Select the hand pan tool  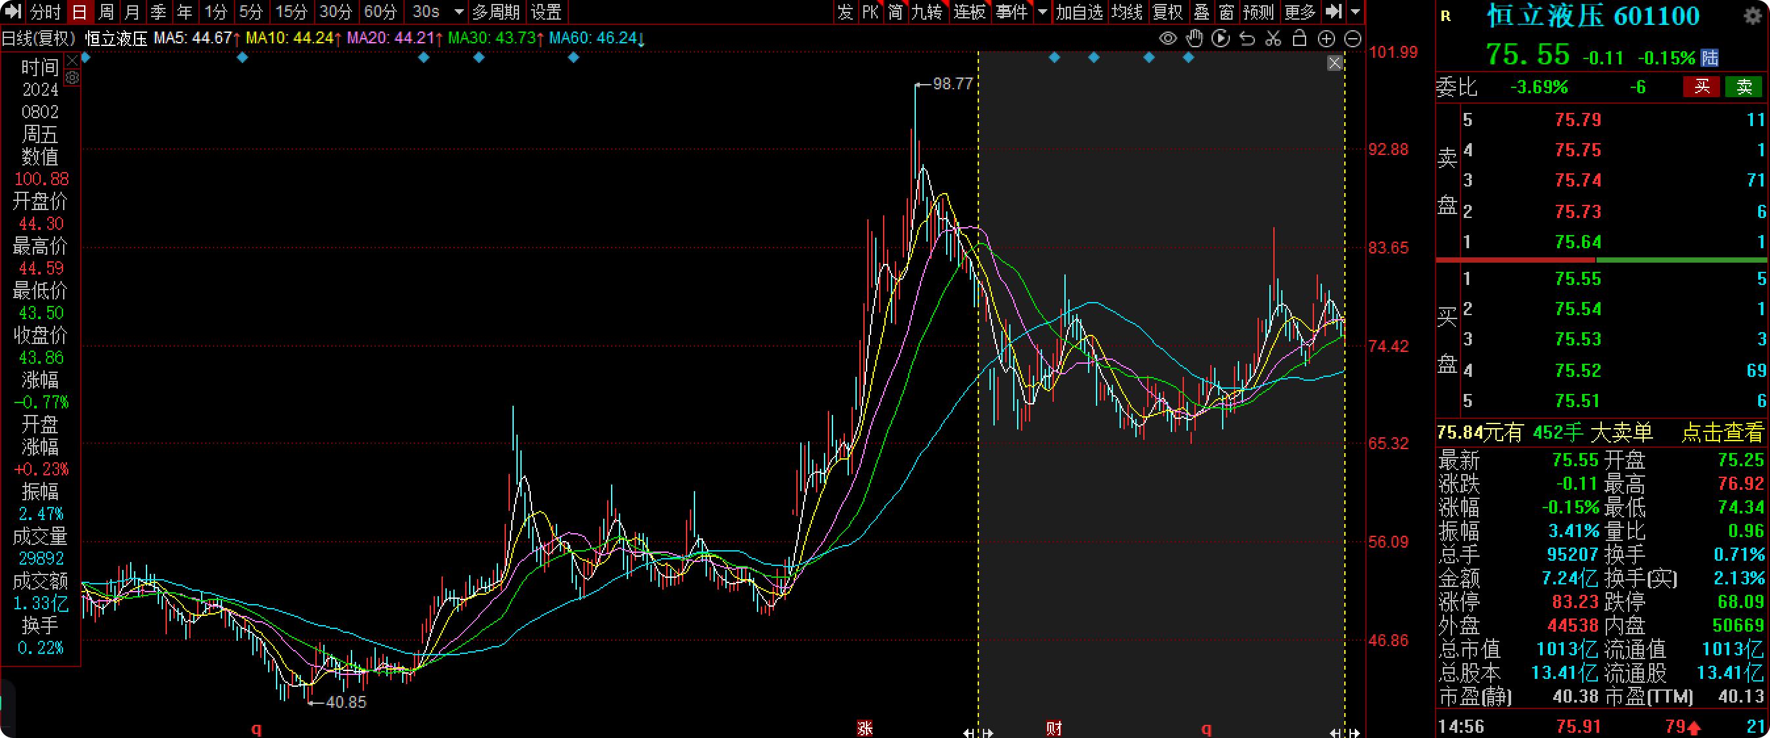(x=1195, y=39)
